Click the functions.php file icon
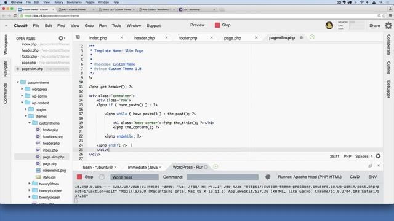This screenshot has width=394, height=221. pos(38,136)
